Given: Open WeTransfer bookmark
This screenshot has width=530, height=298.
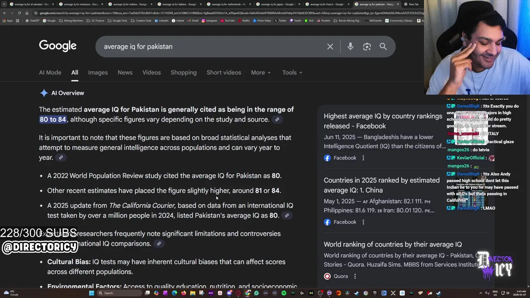Looking at the screenshot, I should (373, 21).
